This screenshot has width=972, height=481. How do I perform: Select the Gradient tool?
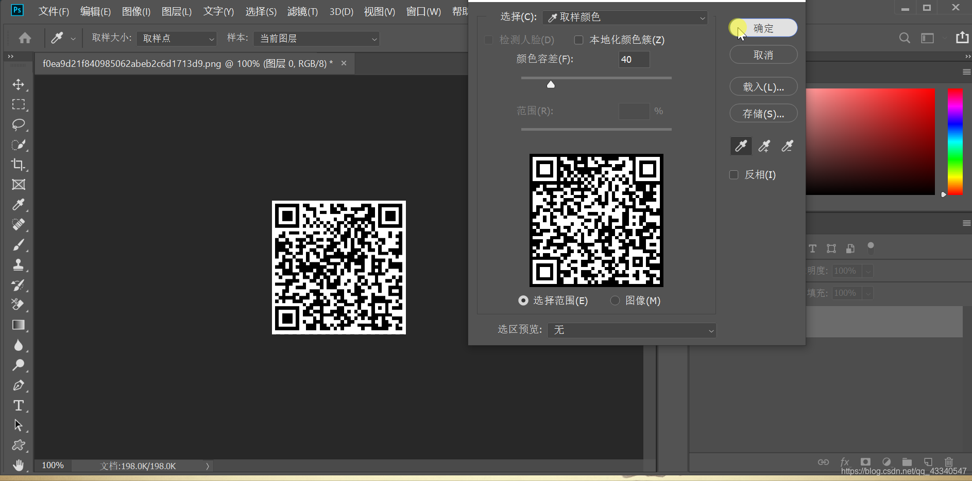click(x=19, y=325)
